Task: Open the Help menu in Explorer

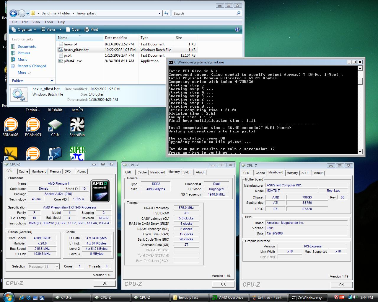Action: click(61, 22)
